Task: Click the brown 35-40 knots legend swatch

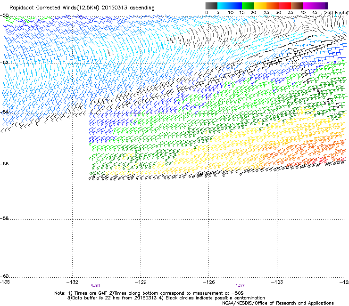Action: (x=297, y=6)
